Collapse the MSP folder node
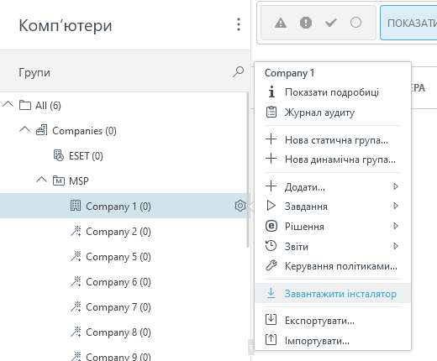Viewport: 437px width, 361px height. (41, 180)
